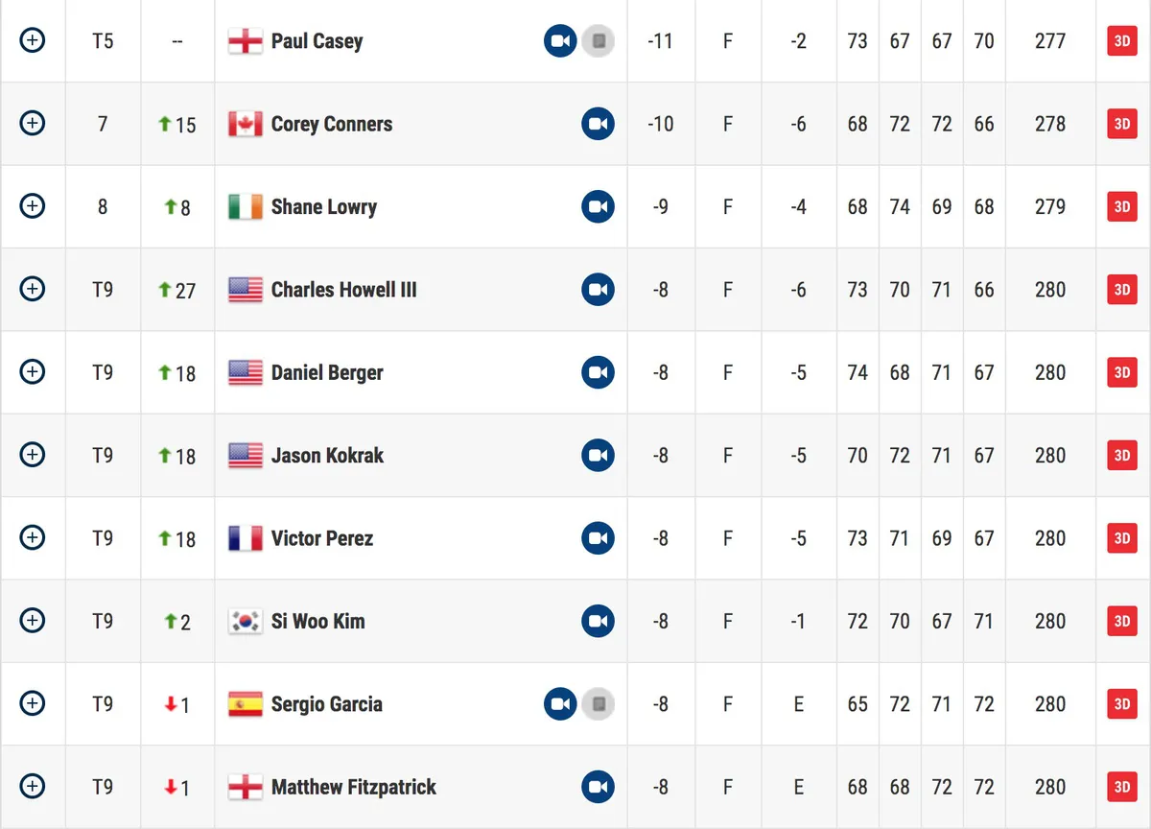Open 3D view for Paul Casey
This screenshot has width=1151, height=829.
tap(1122, 41)
